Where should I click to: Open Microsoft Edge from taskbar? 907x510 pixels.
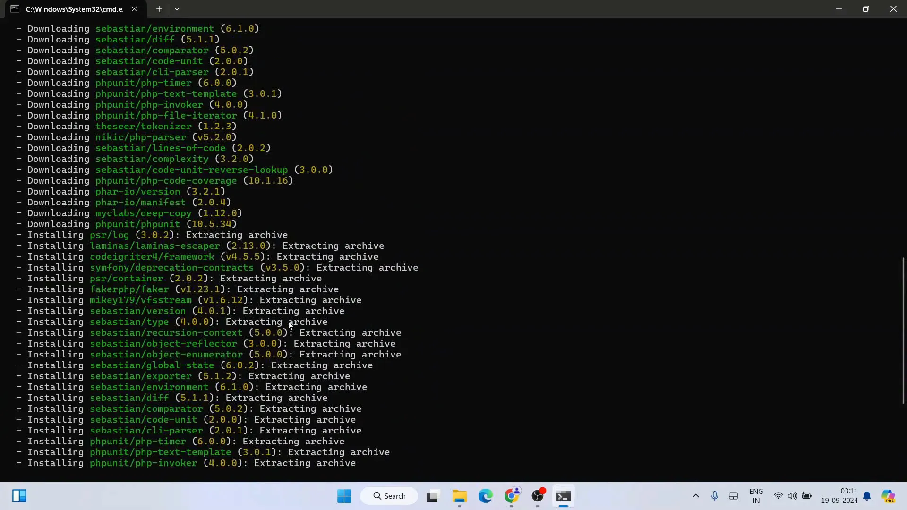[485, 496]
